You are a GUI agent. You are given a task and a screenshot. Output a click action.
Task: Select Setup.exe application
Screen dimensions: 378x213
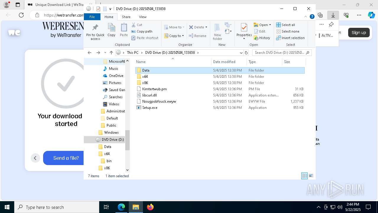220,108
